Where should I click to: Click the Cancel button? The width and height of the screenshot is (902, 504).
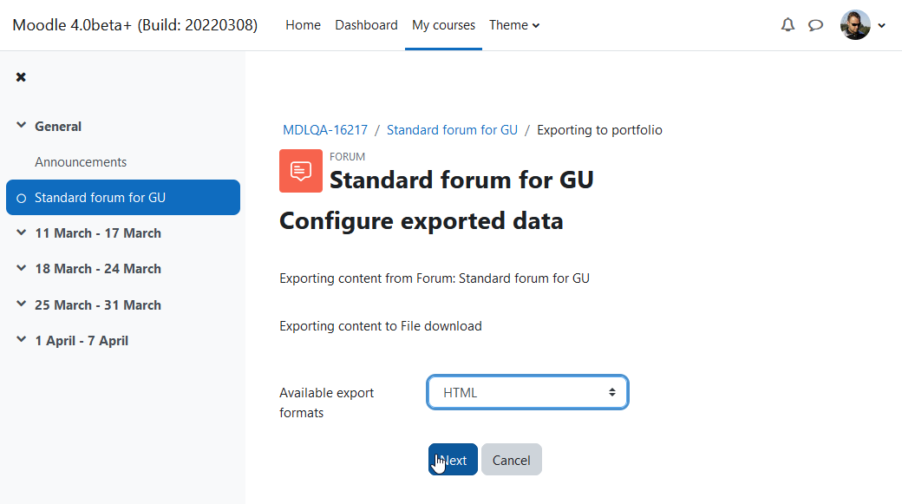pyautogui.click(x=512, y=460)
